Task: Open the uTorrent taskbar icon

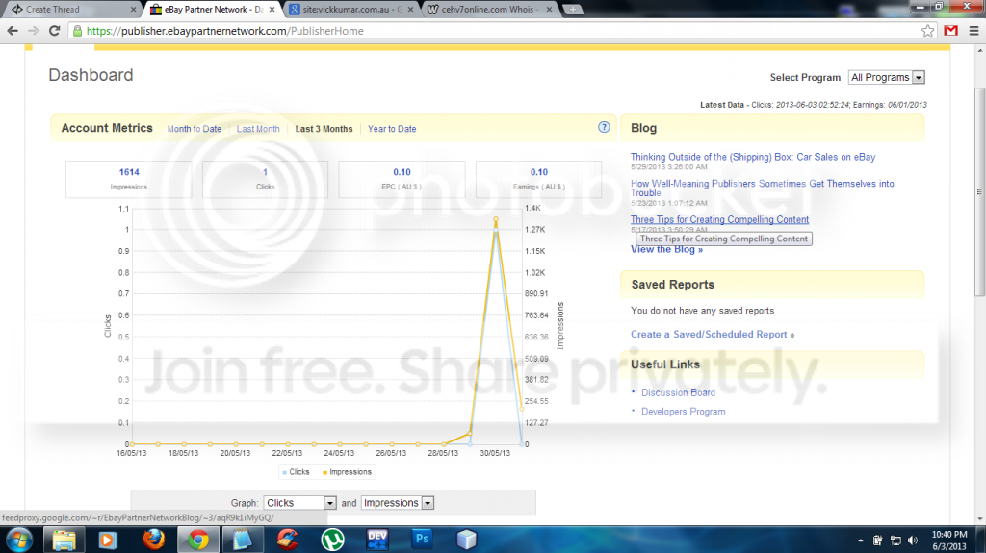Action: tap(332, 540)
